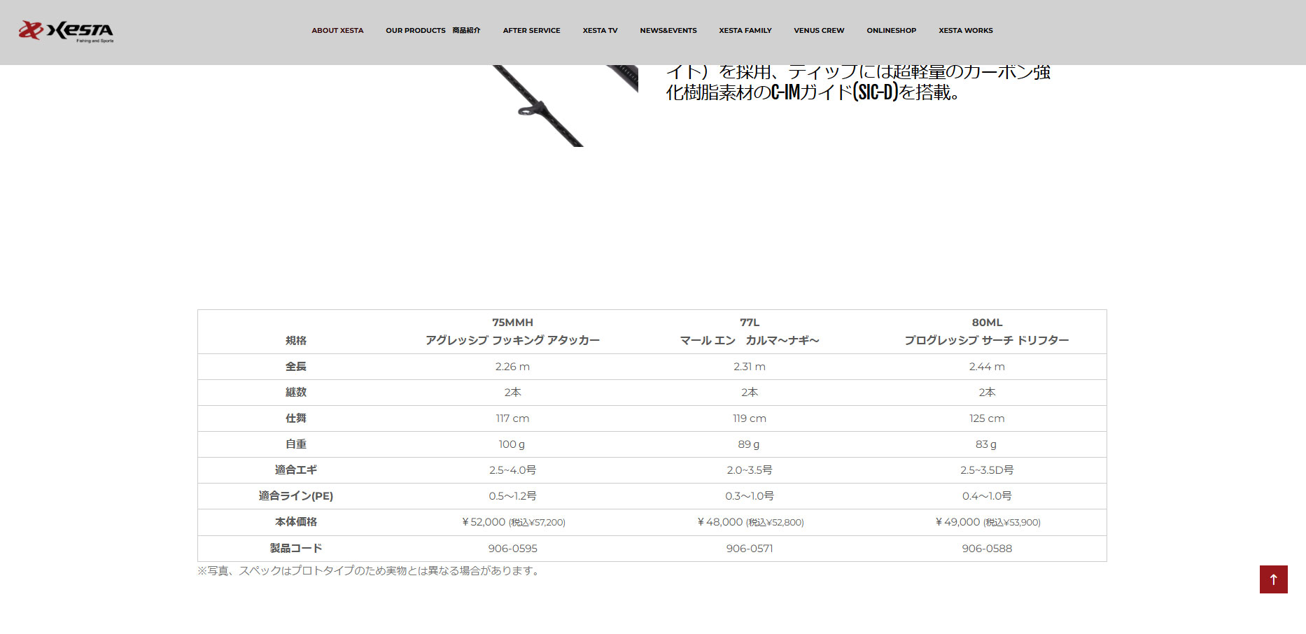Click the 125 cm closed length value
Viewport: 1306px width, 634px height.
click(987, 418)
